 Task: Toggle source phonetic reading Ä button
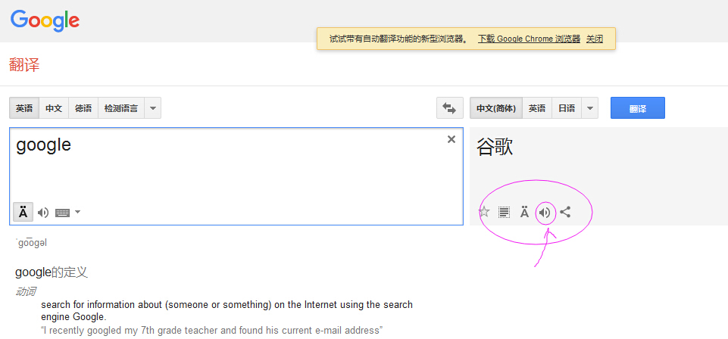click(23, 213)
